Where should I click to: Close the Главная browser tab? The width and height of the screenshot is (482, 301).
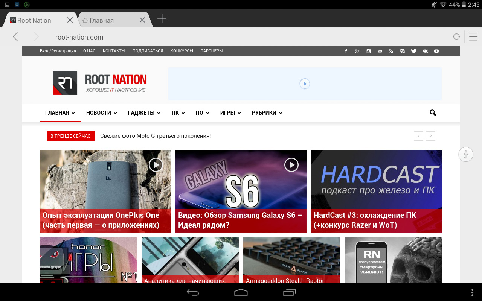click(x=142, y=20)
